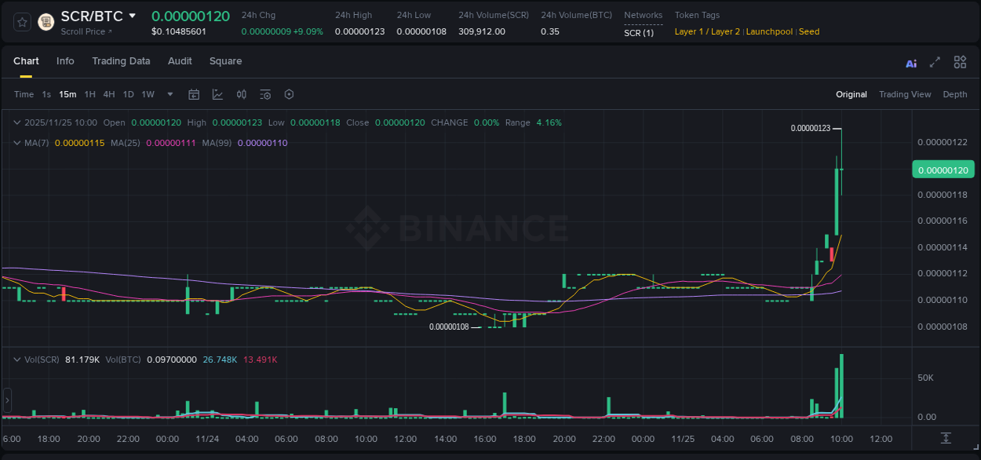Open the Ai trading assistant
The image size is (981, 460).
911,62
